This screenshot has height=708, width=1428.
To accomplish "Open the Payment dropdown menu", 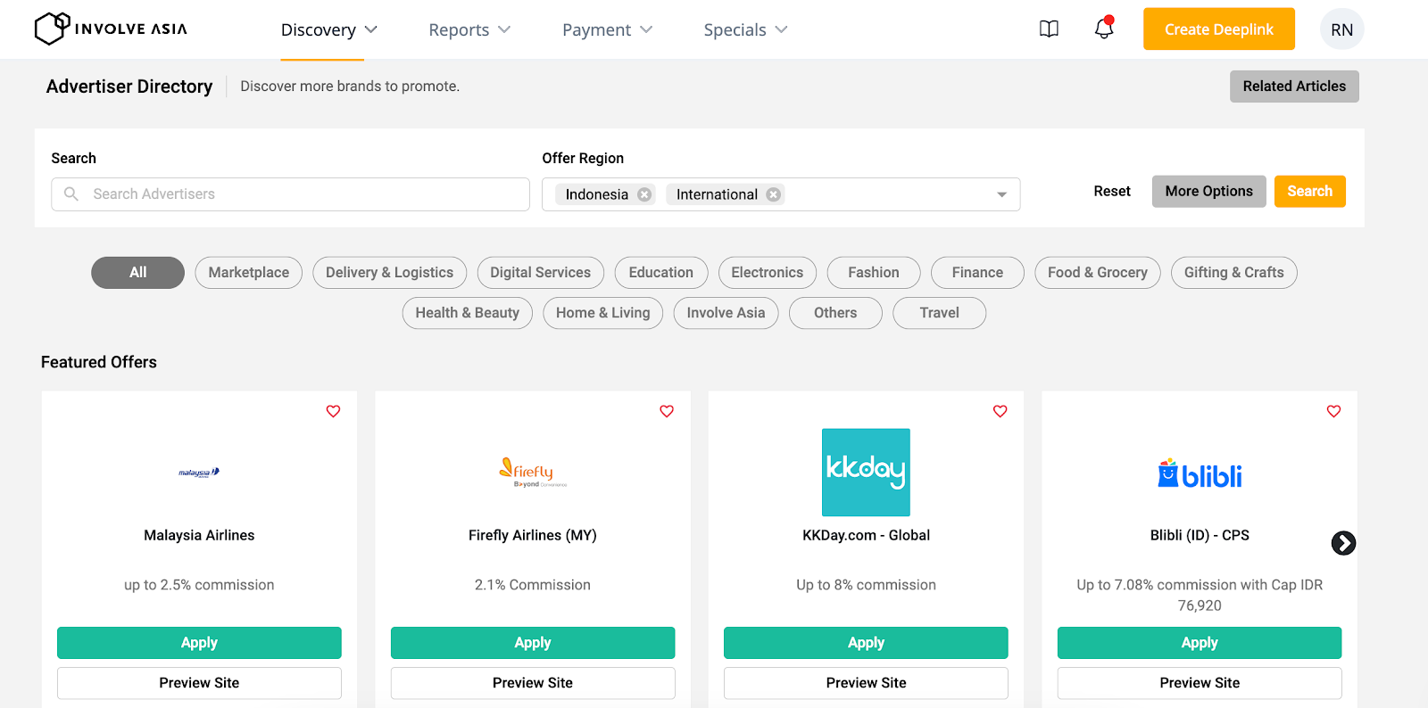I will click(607, 29).
